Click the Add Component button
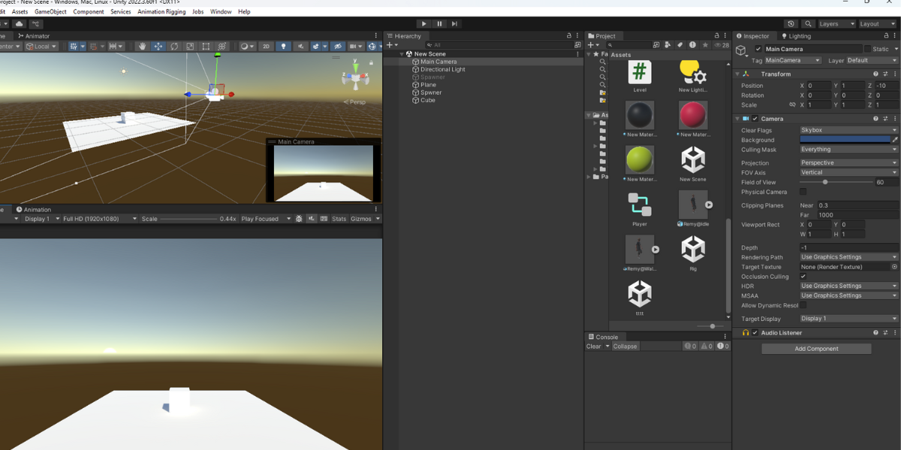The height and width of the screenshot is (450, 901). click(x=816, y=348)
